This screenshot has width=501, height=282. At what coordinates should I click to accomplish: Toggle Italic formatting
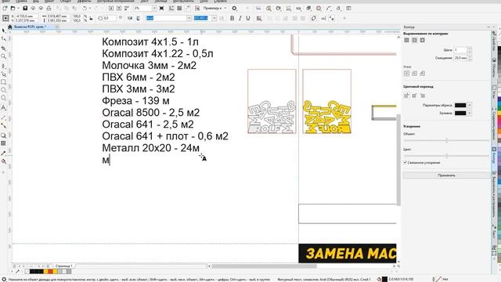(240, 18)
